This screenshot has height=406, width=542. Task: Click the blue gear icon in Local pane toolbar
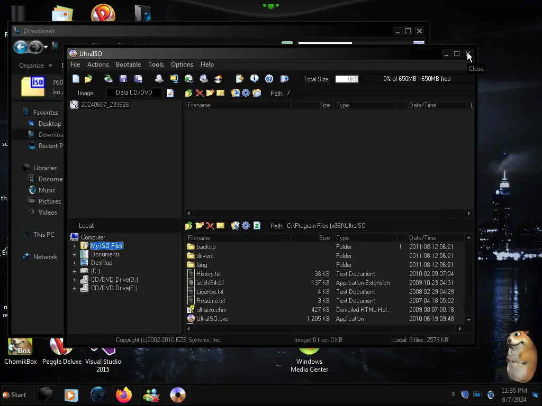tap(246, 226)
